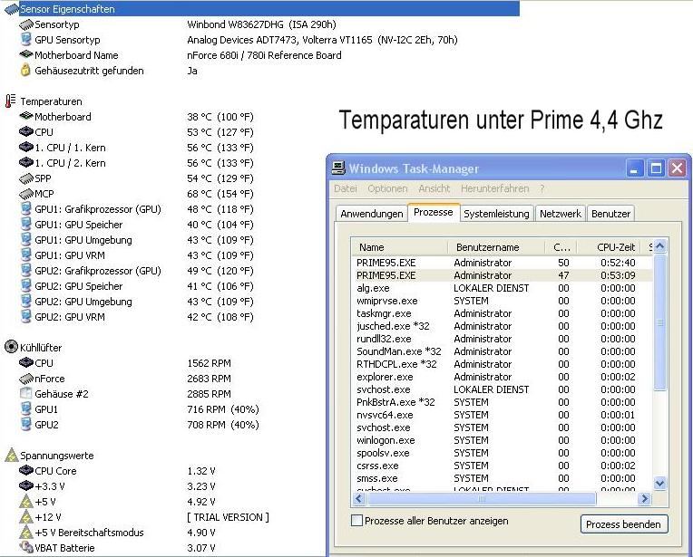Image resolution: width=693 pixels, height=557 pixels.
Task: Click the horizontal scrollbar right arrow
Action: (645, 499)
